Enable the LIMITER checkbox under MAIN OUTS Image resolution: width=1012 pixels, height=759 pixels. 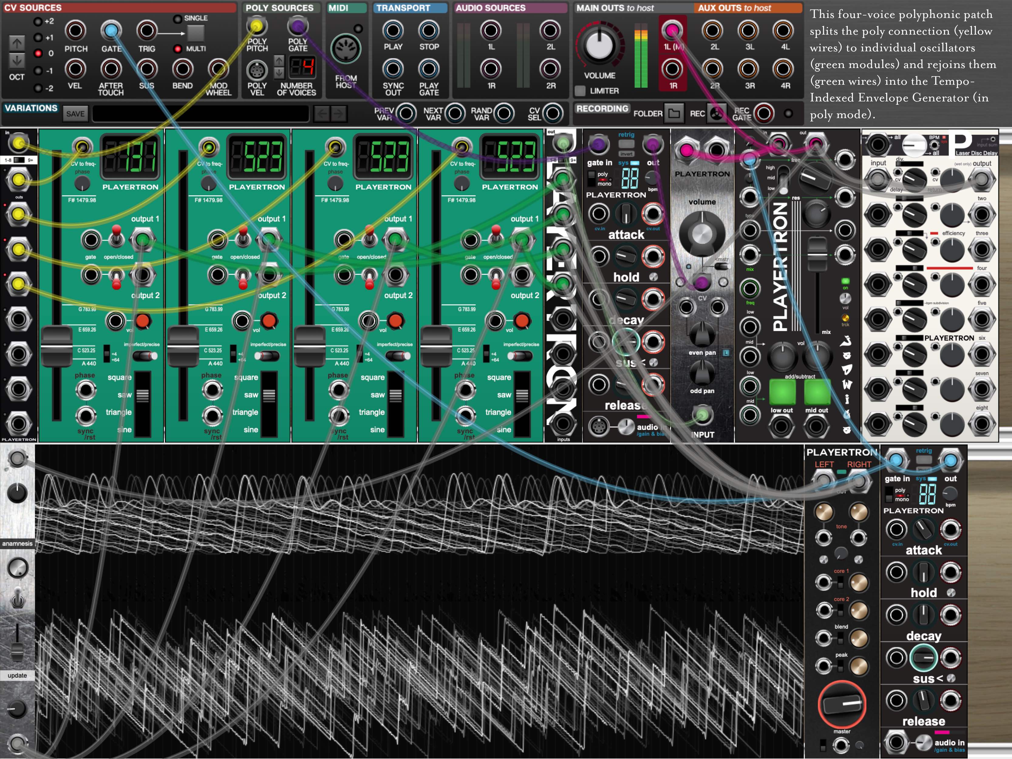coord(580,90)
